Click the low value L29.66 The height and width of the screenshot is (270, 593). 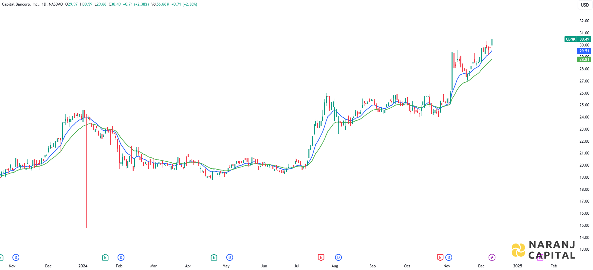pyautogui.click(x=101, y=4)
